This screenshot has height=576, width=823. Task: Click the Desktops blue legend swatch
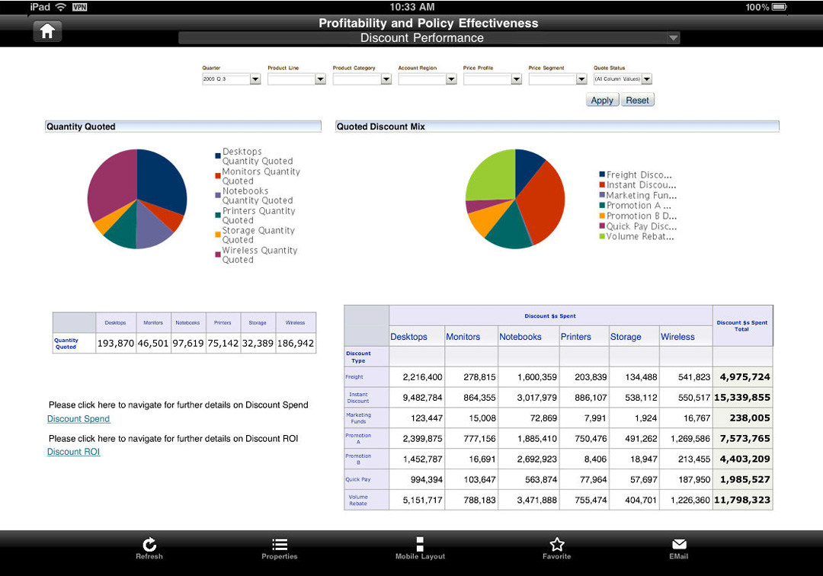pyautogui.click(x=218, y=155)
